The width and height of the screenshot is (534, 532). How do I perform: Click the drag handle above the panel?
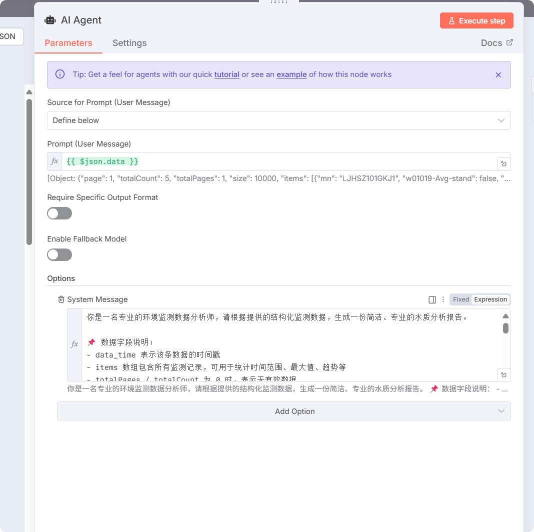tap(279, 1)
